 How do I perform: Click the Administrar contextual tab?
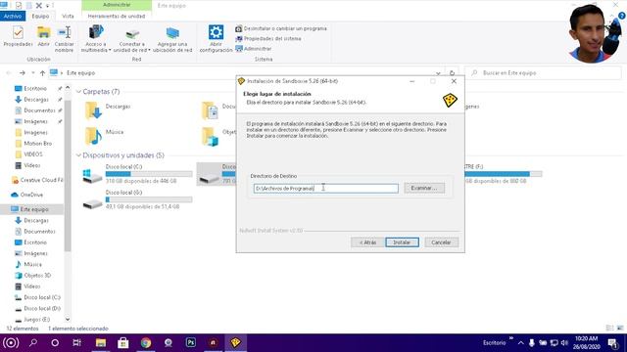117,5
